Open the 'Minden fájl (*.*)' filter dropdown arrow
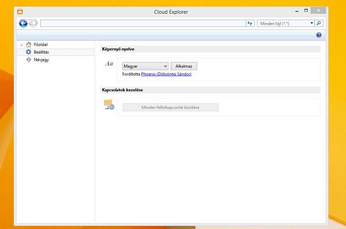 click(x=311, y=23)
